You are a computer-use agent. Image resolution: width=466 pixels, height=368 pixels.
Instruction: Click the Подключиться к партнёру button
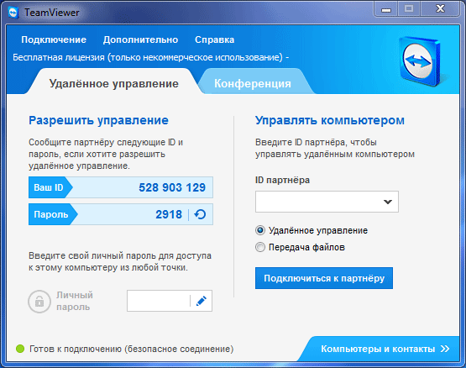(x=324, y=278)
